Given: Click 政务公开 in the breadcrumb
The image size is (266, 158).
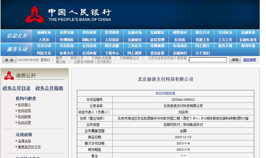Looking at the screenshot, I should (77, 58).
